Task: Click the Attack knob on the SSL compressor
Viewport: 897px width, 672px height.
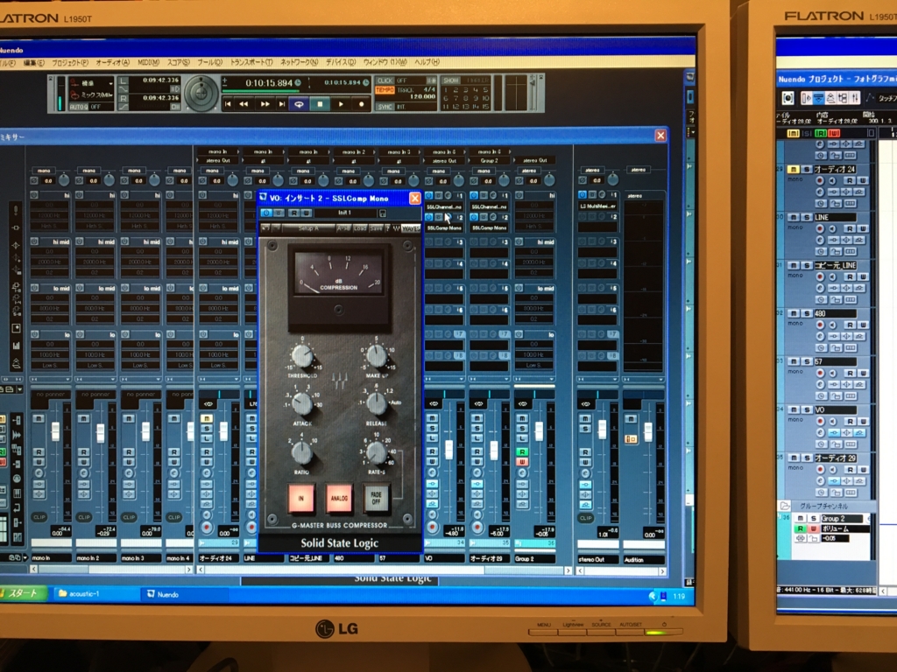Action: [302, 403]
